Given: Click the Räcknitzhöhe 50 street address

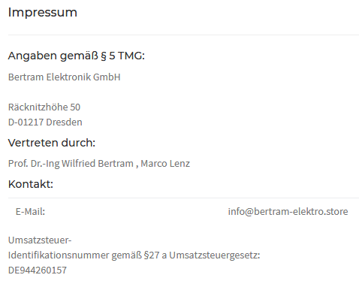Looking at the screenshot, I should (44, 107).
